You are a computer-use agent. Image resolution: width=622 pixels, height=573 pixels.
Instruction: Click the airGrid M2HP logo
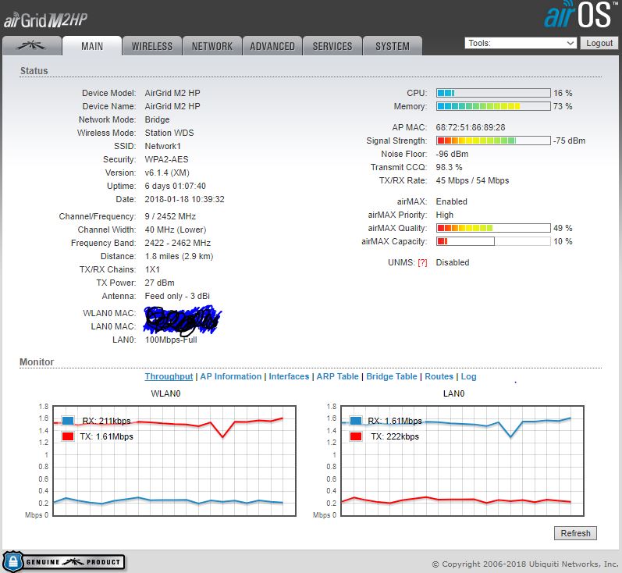pos(45,20)
